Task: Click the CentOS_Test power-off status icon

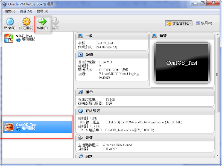Action: [18, 129]
